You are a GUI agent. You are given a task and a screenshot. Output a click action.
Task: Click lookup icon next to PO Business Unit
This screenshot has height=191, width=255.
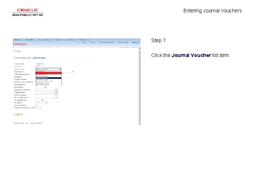[x=42, y=100]
